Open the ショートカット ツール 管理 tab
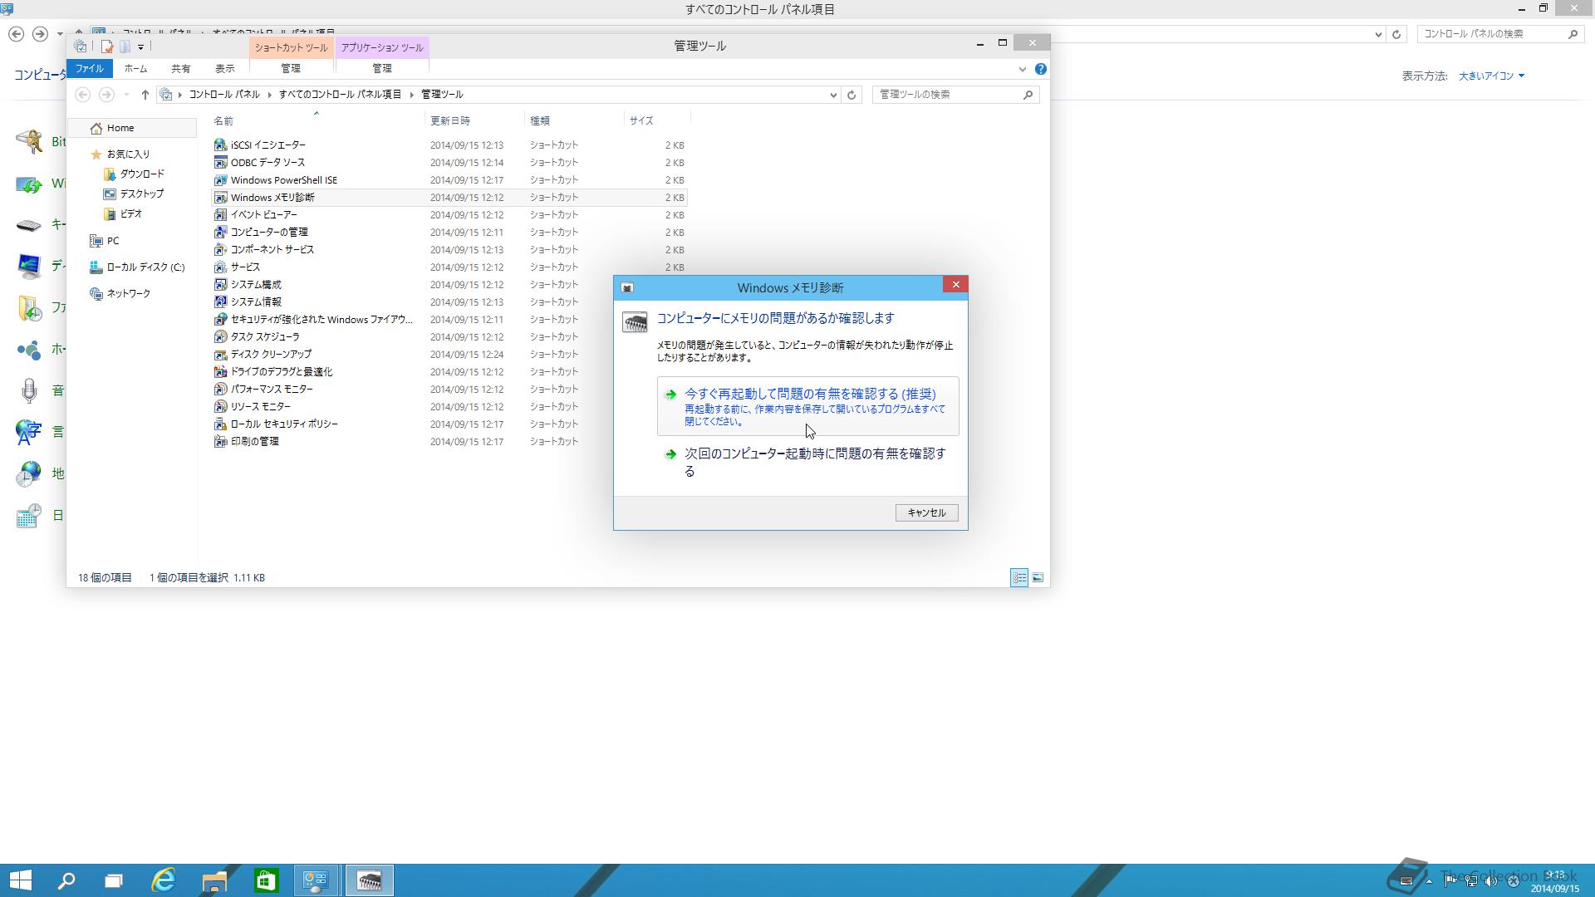 291,69
